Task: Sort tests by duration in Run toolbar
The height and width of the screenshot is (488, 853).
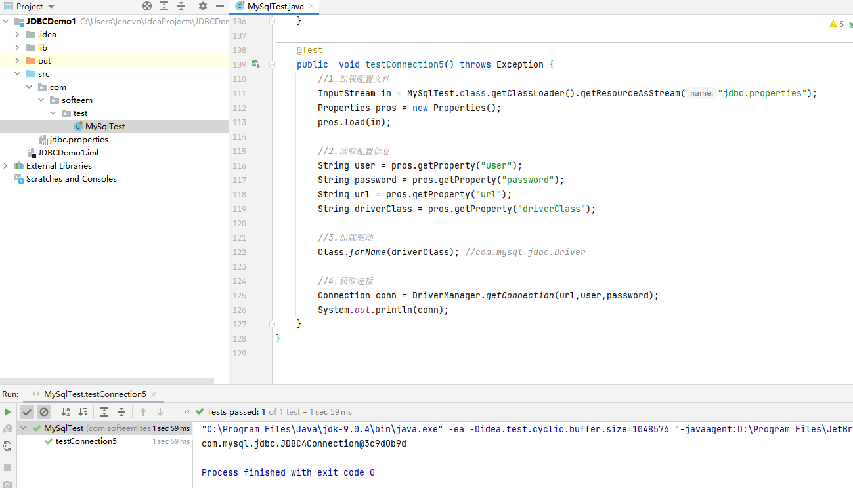Action: click(x=83, y=412)
